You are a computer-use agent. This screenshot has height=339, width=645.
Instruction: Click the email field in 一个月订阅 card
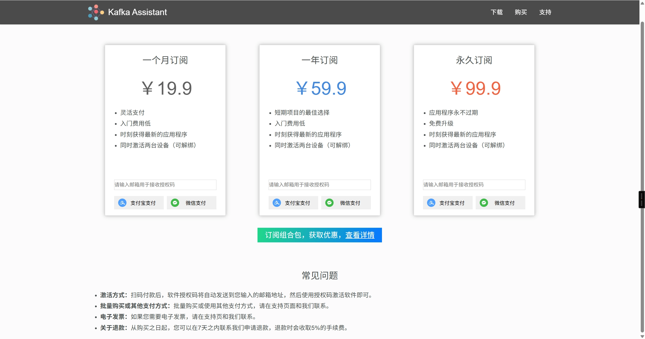pos(165,185)
